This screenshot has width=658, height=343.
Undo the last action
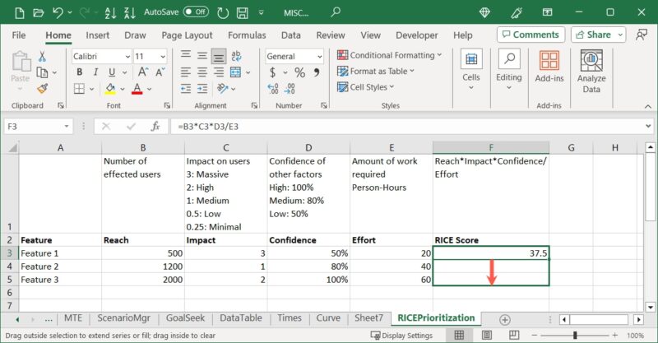(x=58, y=12)
